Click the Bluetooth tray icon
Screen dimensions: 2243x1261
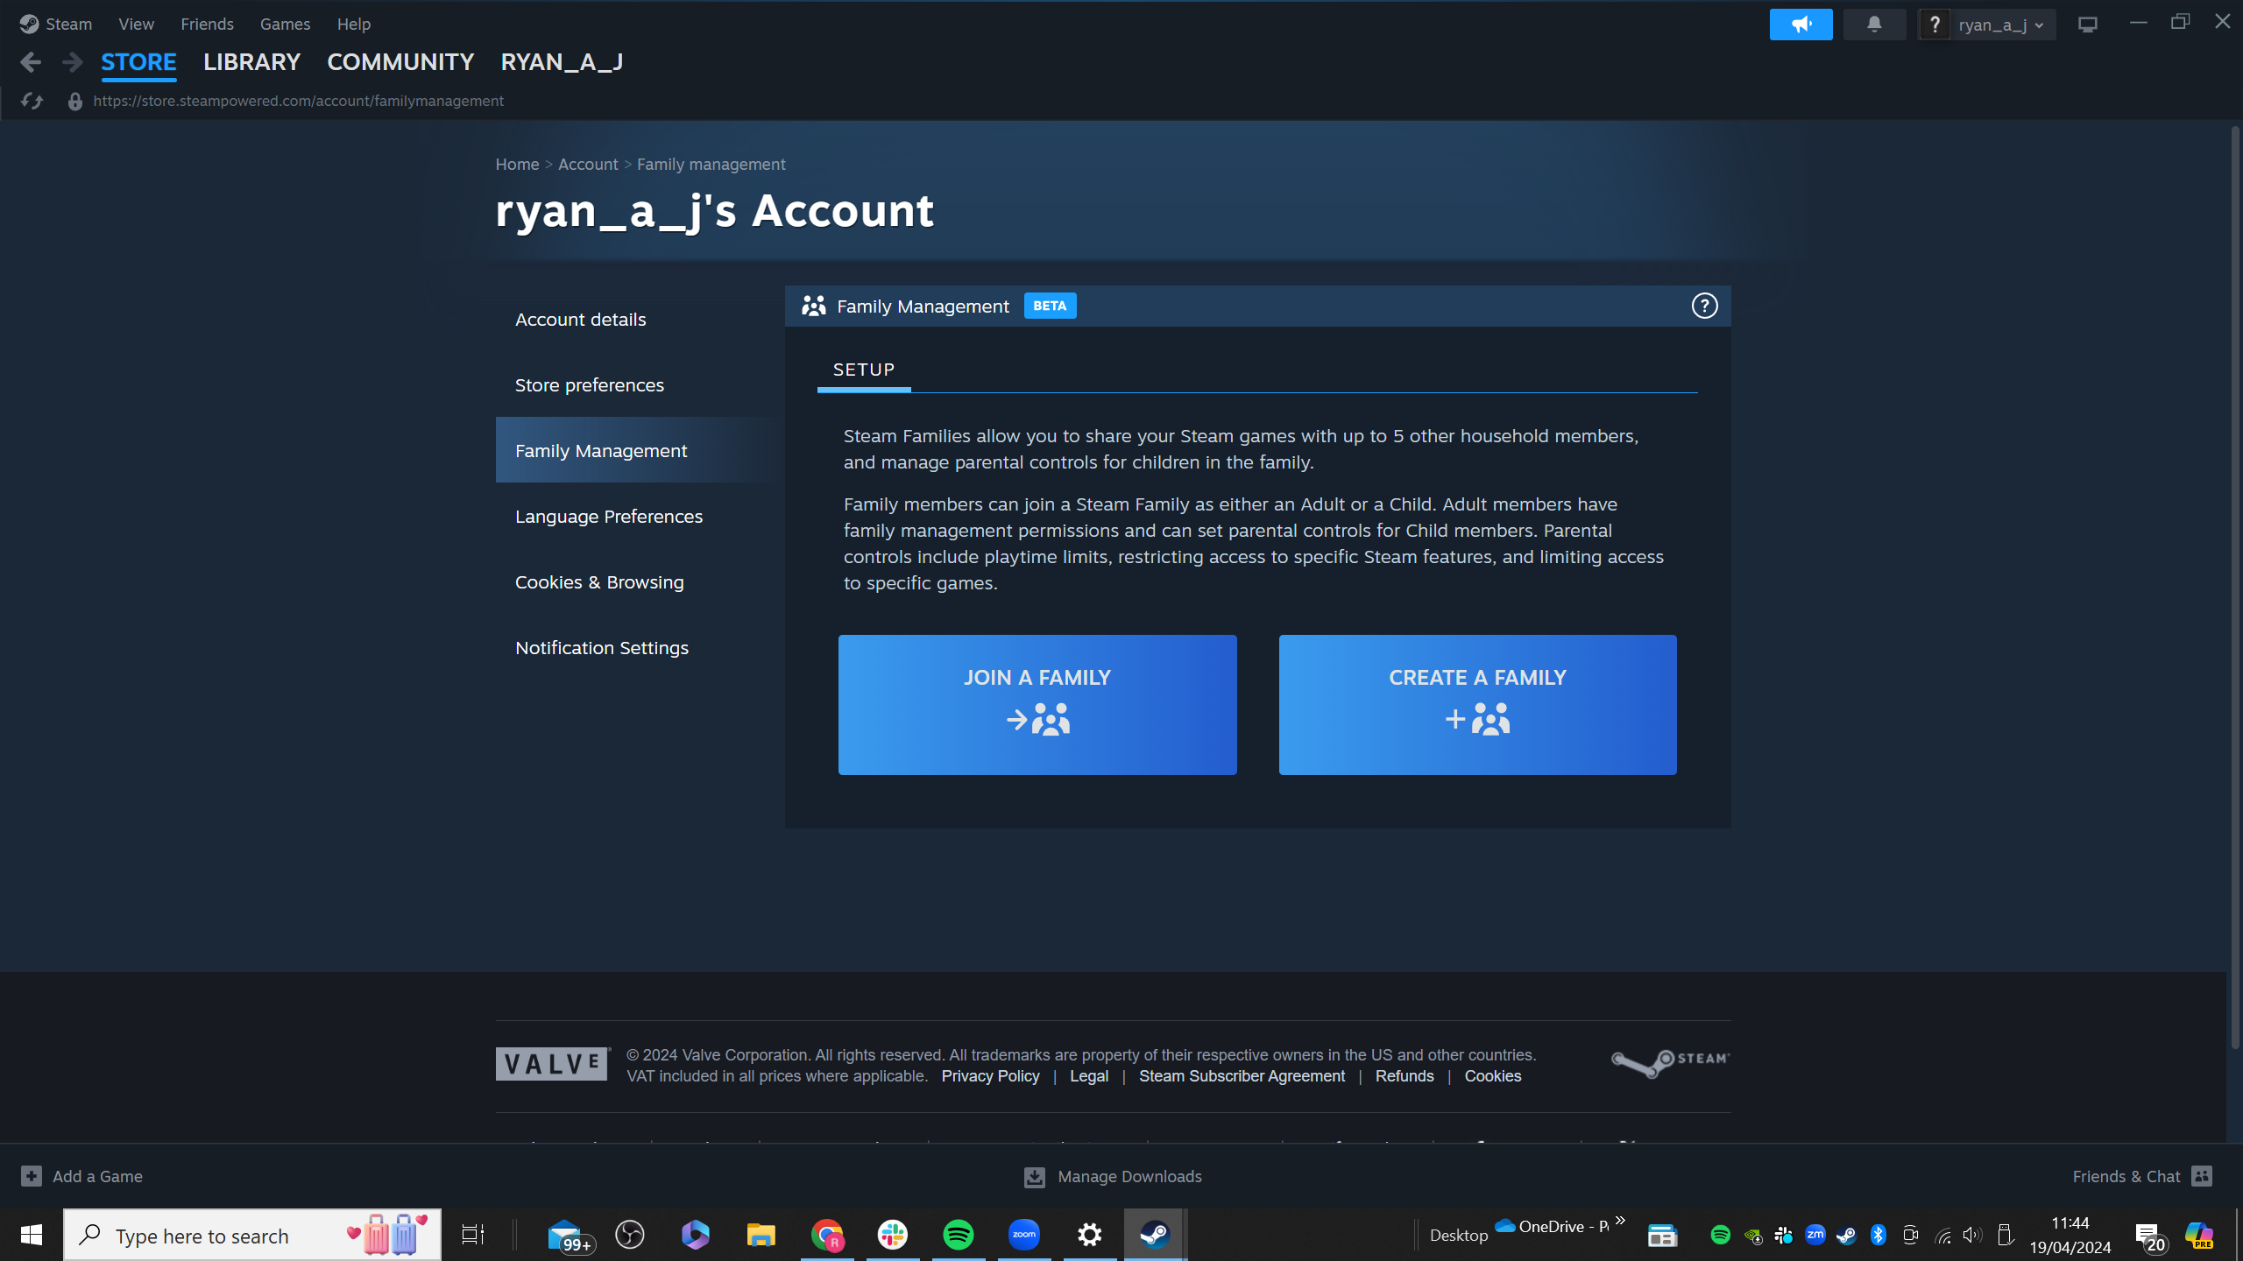1878,1235
